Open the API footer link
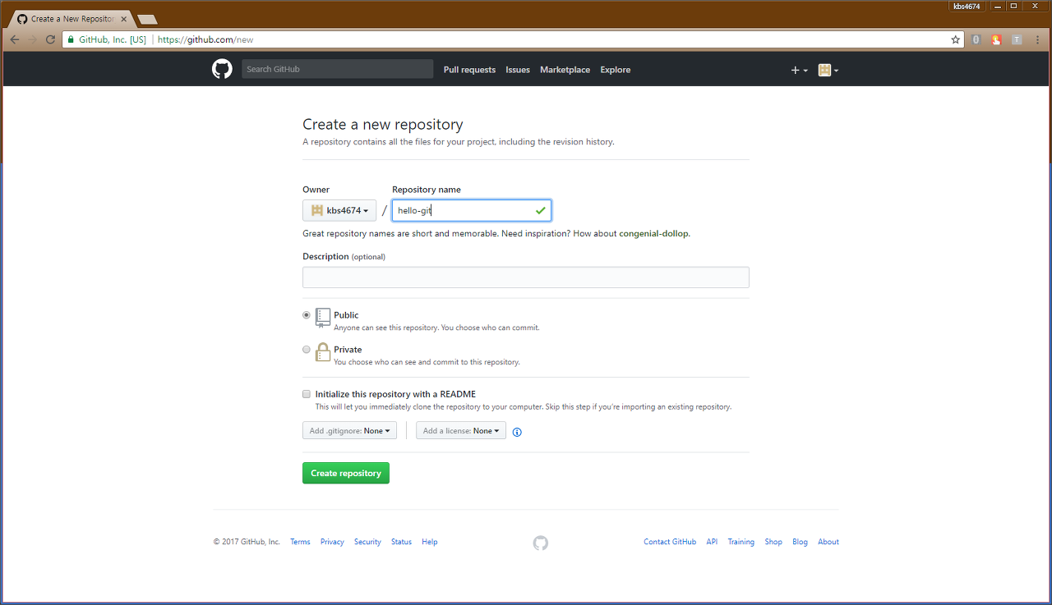 pyautogui.click(x=712, y=542)
